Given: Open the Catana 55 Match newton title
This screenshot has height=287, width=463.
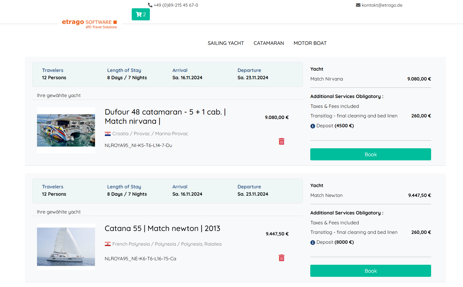Looking at the screenshot, I should pyautogui.click(x=162, y=228).
